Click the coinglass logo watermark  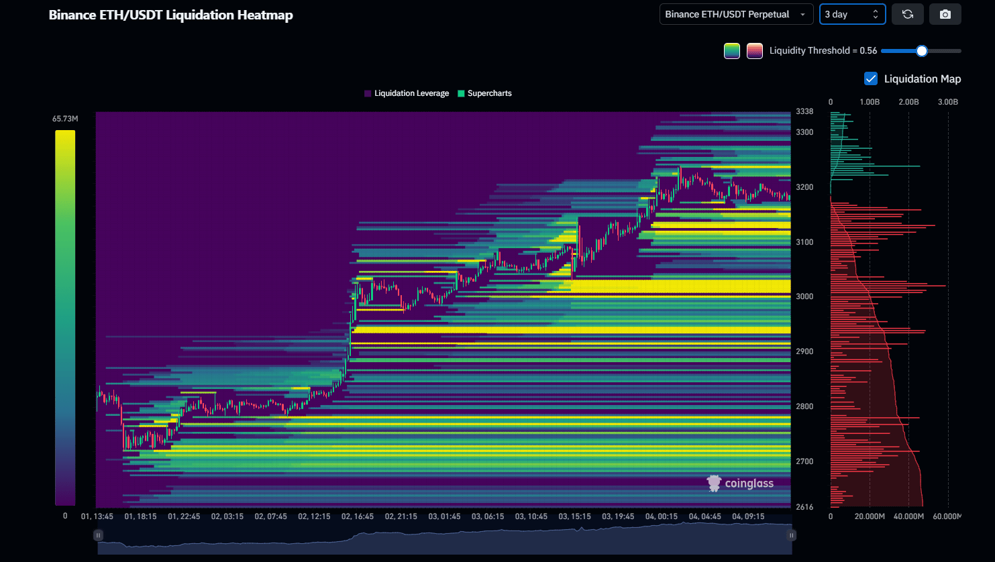tap(740, 482)
